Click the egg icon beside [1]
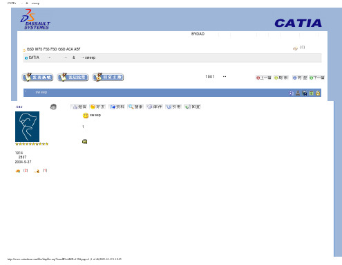Screen dimensions: 342x265 37,171
